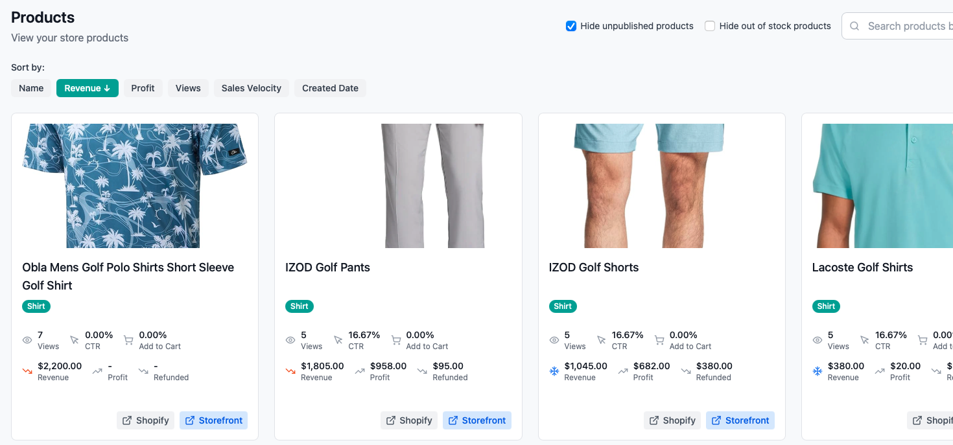Screen dimensions: 953x445
Task: Enable the Hide out of stock products checkbox
Action: 710,26
